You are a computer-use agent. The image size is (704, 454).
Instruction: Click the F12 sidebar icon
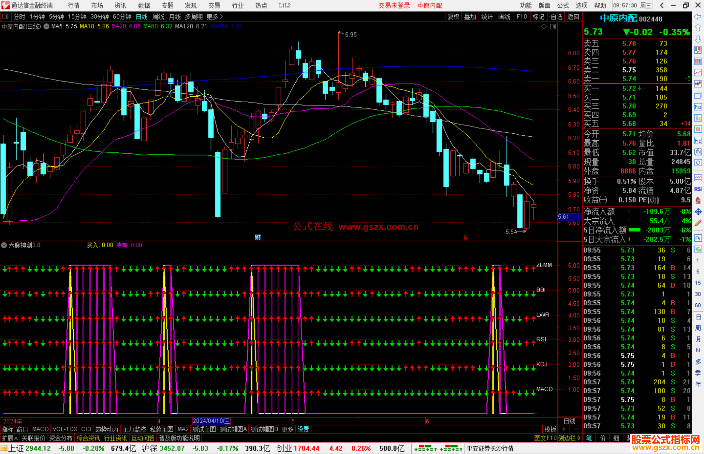[698, 141]
